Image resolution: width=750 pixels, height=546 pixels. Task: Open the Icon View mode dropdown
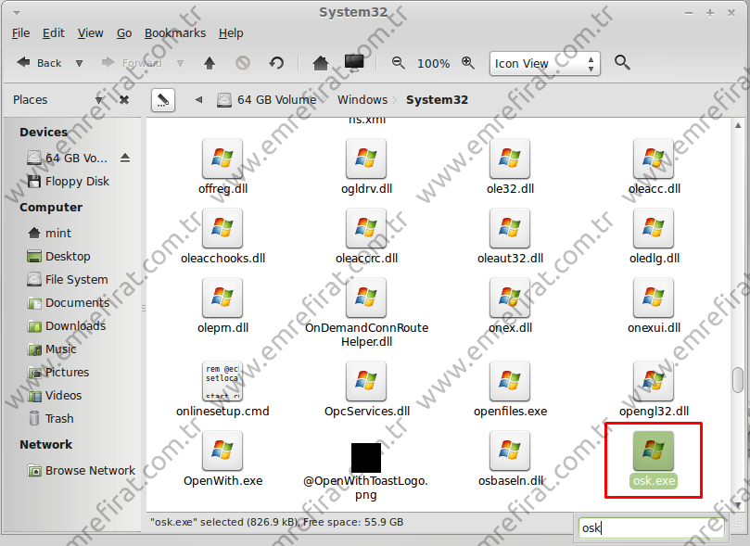pos(545,63)
